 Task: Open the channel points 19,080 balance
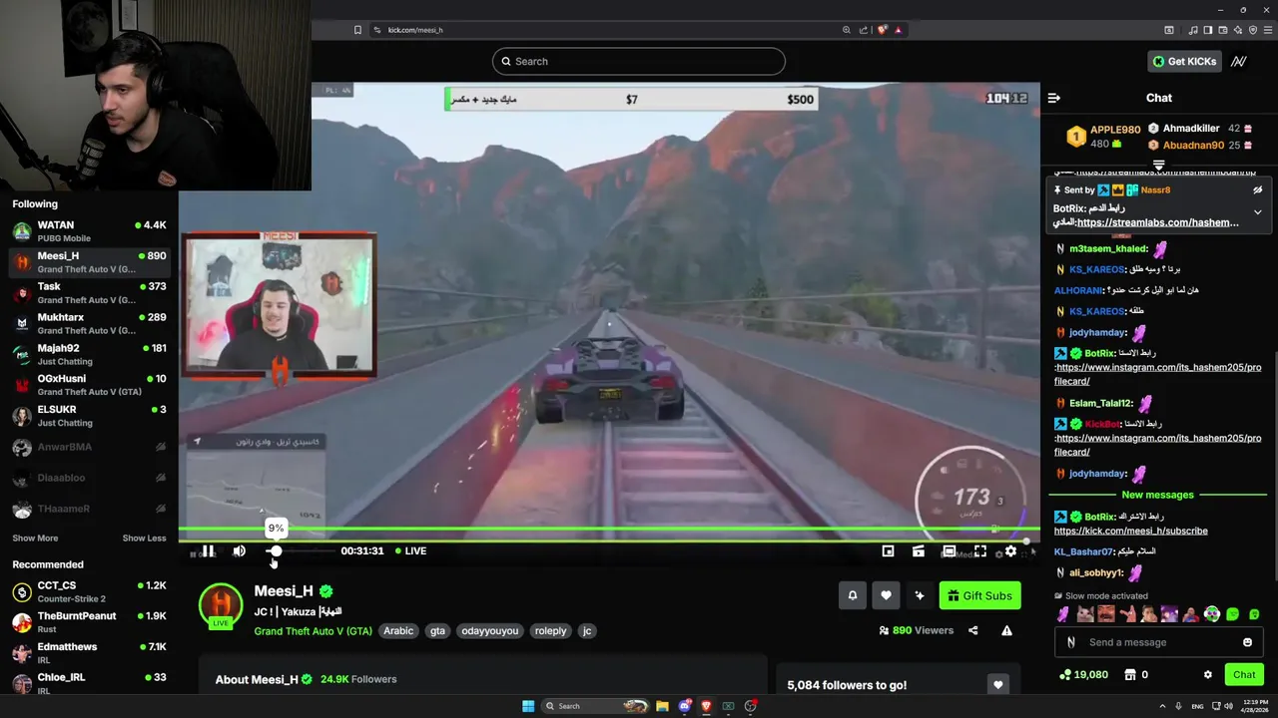click(1085, 675)
